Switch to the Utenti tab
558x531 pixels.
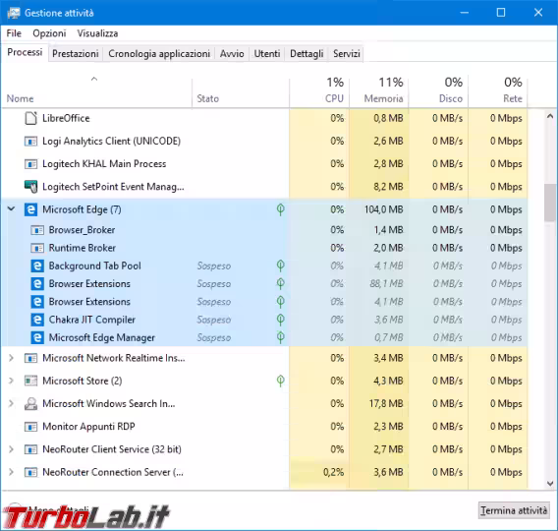267,54
